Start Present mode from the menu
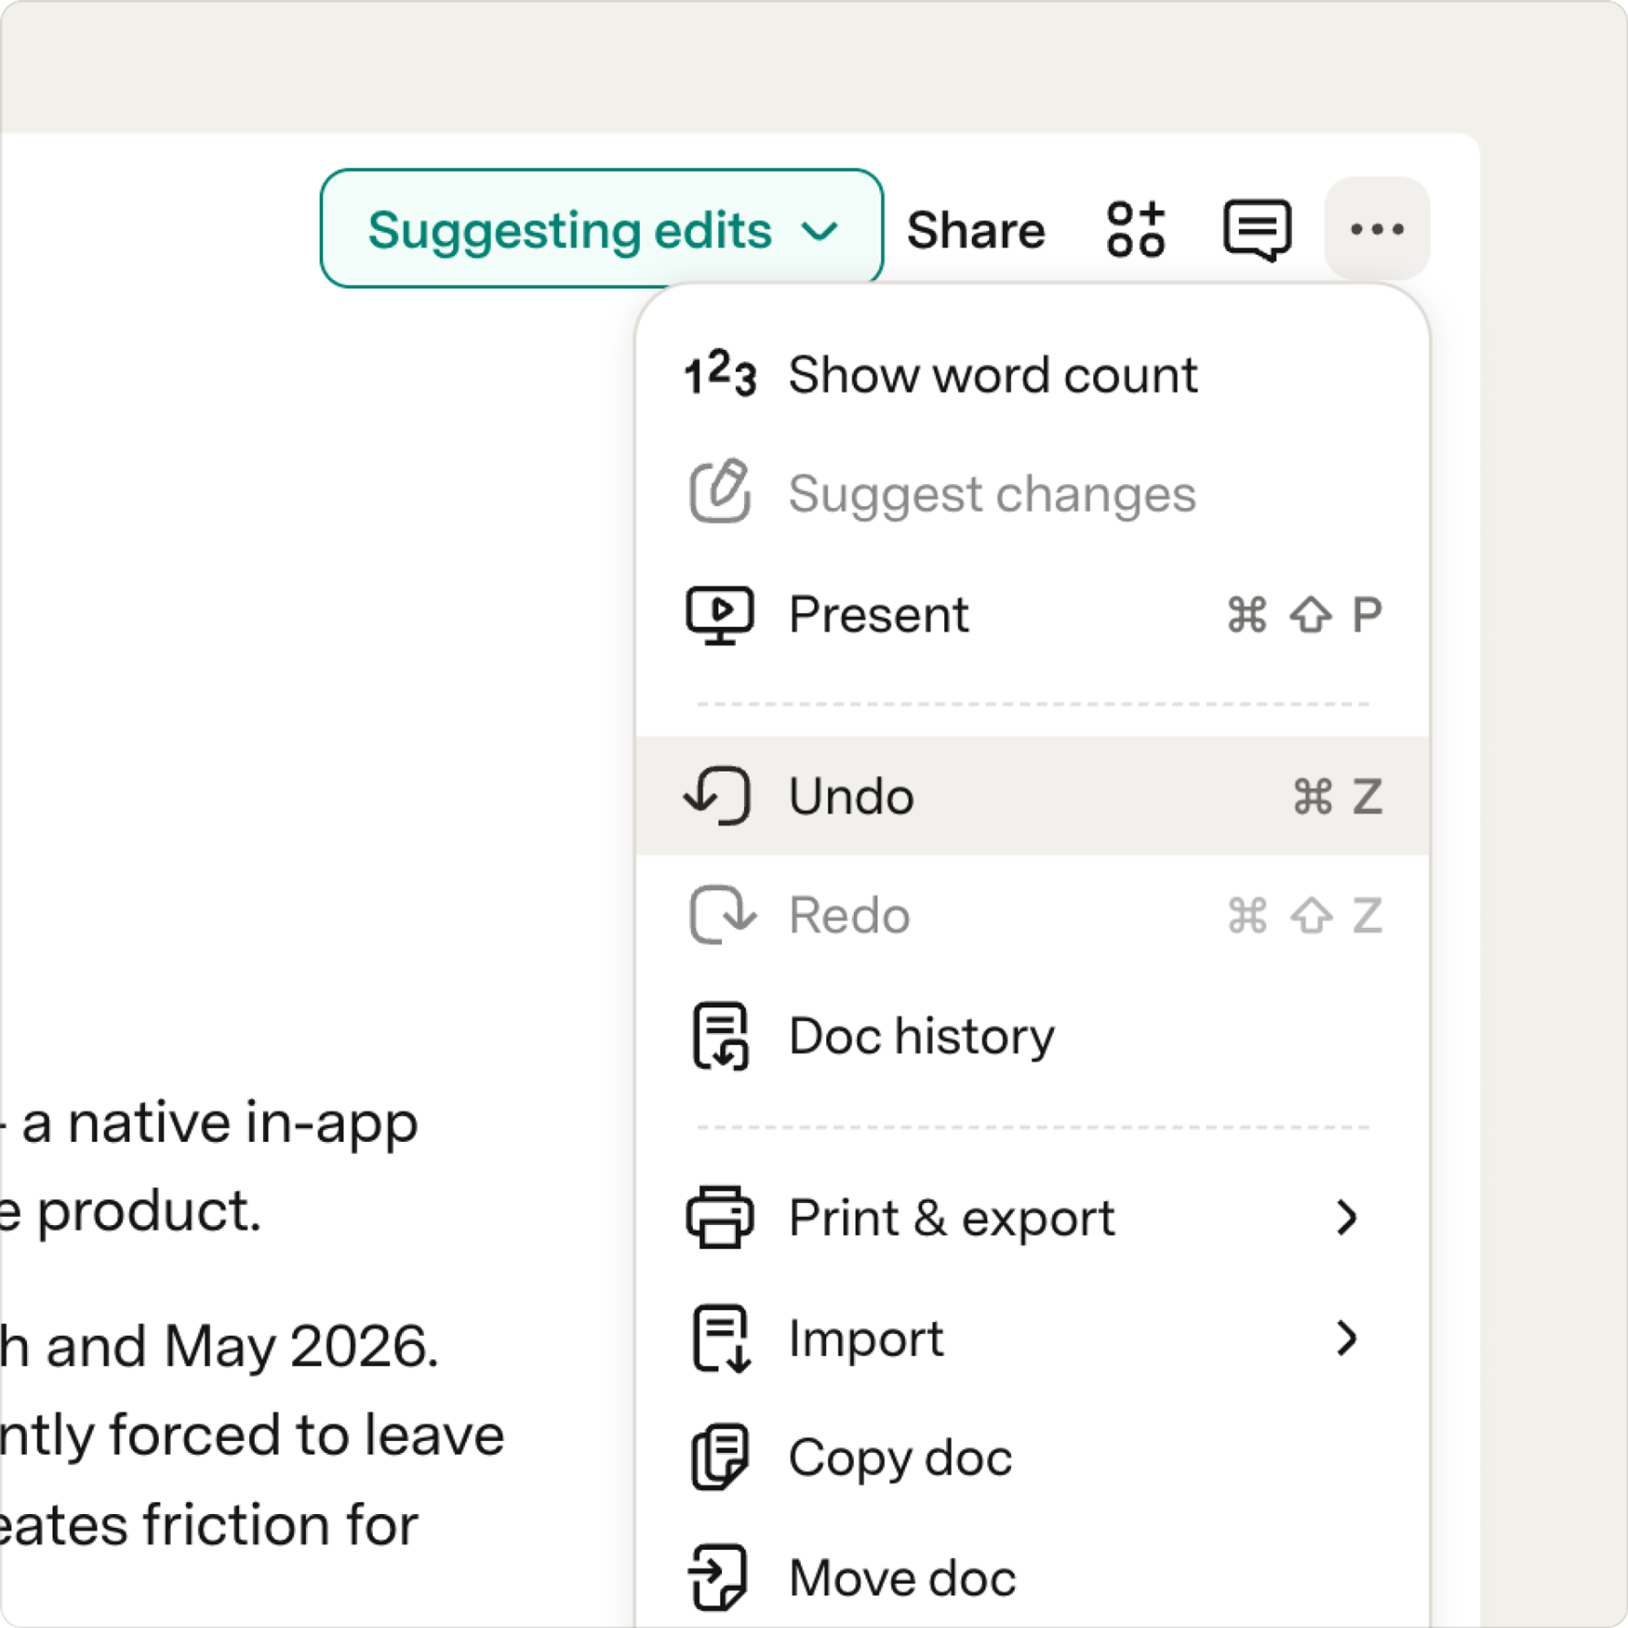Image resolution: width=1628 pixels, height=1628 pixels. pyautogui.click(x=1032, y=615)
